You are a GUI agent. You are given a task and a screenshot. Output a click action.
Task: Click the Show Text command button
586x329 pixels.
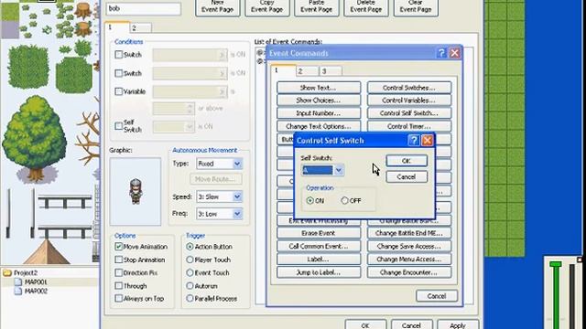(x=319, y=88)
